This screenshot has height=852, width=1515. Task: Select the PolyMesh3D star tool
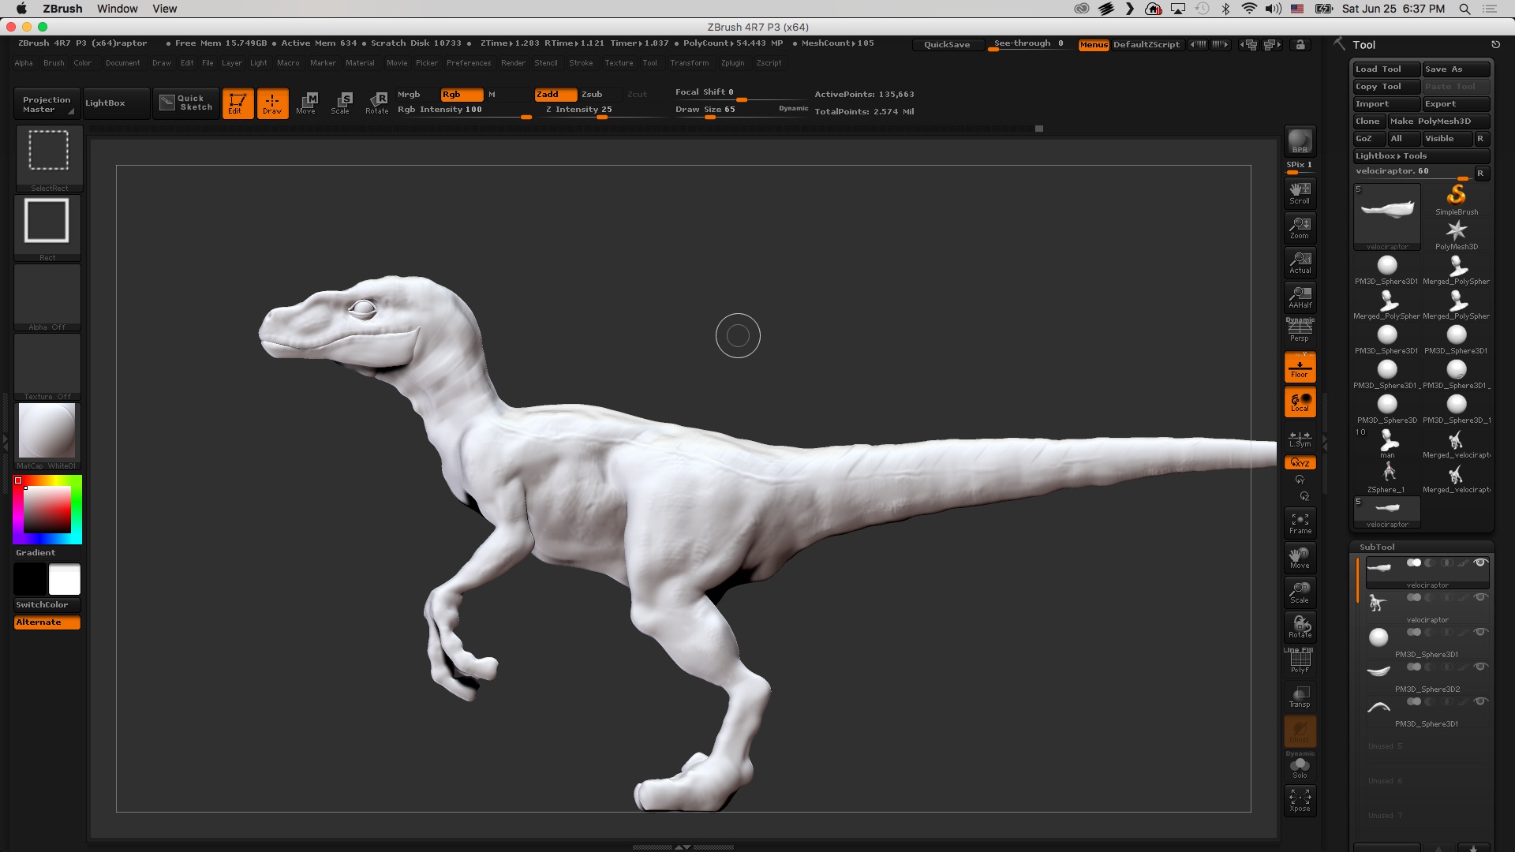[x=1457, y=234]
